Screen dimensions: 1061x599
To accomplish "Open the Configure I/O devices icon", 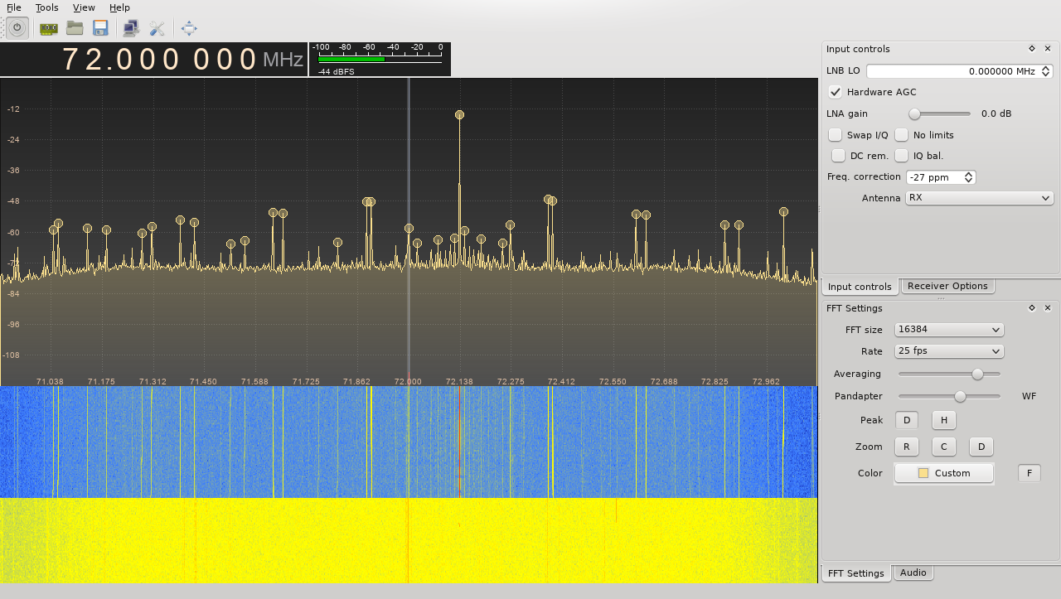I will pyautogui.click(x=47, y=27).
